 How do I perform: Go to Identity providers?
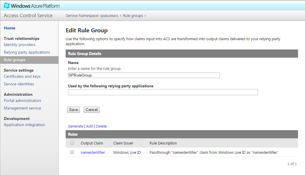(x=19, y=45)
